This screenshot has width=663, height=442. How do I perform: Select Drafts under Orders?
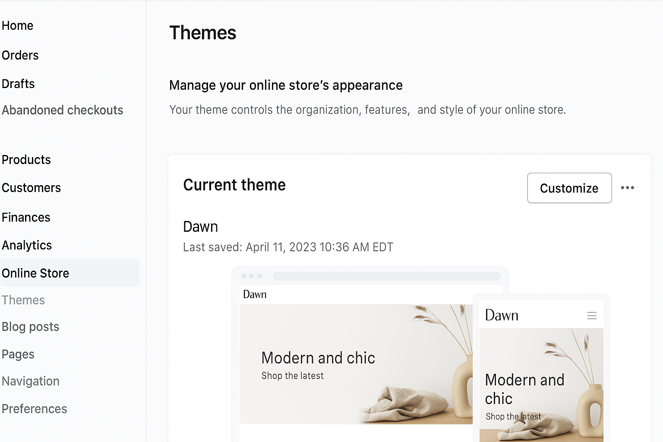tap(18, 84)
